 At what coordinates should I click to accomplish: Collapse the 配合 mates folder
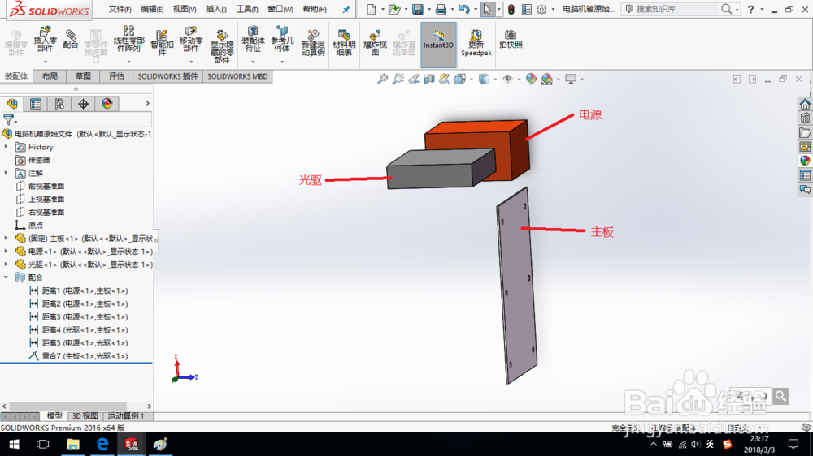coord(7,277)
